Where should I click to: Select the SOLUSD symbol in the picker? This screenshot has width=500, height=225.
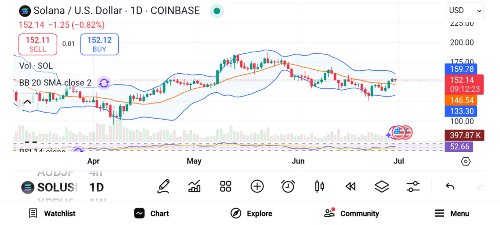50,187
